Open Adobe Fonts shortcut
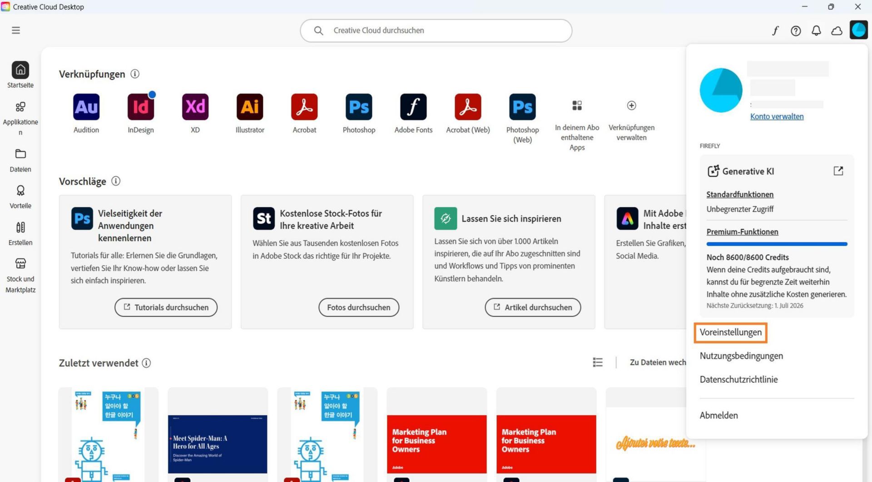Screen dimensions: 872x482 coord(413,107)
